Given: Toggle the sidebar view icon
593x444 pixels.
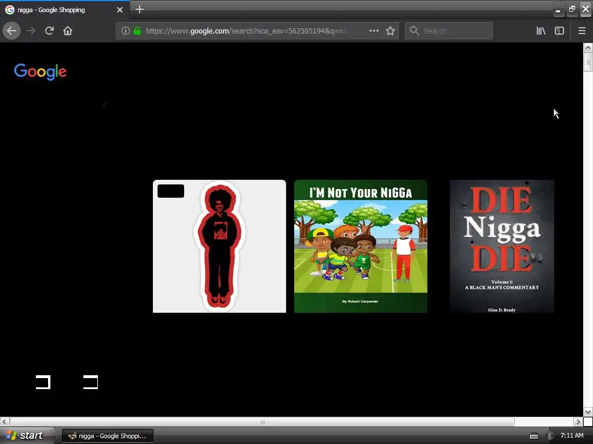Looking at the screenshot, I should coord(559,31).
